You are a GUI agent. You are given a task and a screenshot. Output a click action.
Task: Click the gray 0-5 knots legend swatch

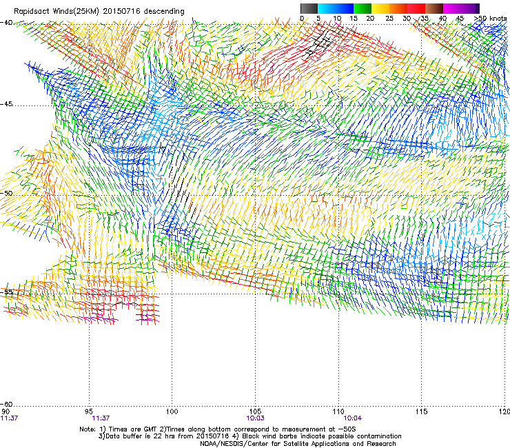coord(309,8)
